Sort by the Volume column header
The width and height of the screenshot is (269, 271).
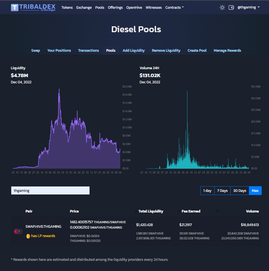[x=252, y=211]
